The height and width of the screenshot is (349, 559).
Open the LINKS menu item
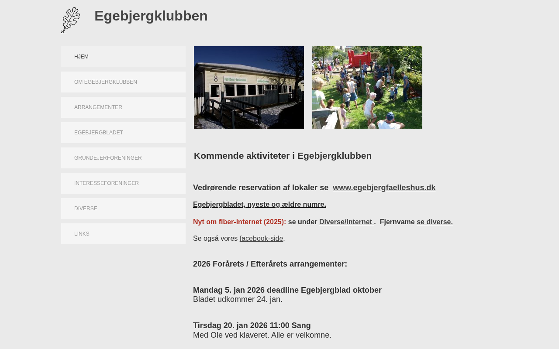123,234
